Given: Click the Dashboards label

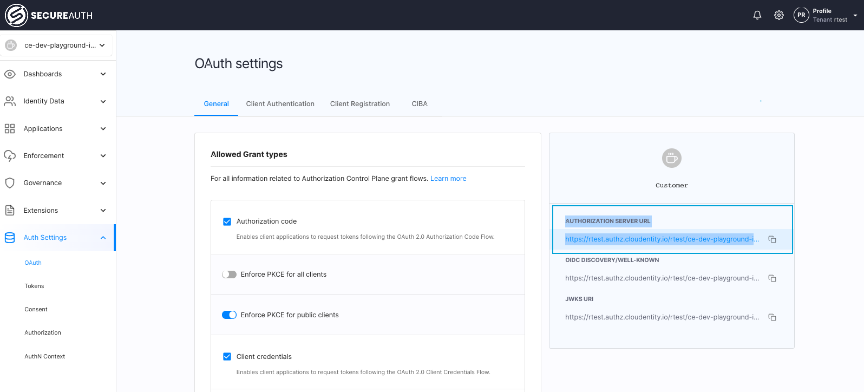Looking at the screenshot, I should 43,74.
